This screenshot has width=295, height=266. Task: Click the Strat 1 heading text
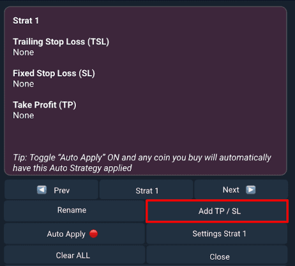pos(26,21)
